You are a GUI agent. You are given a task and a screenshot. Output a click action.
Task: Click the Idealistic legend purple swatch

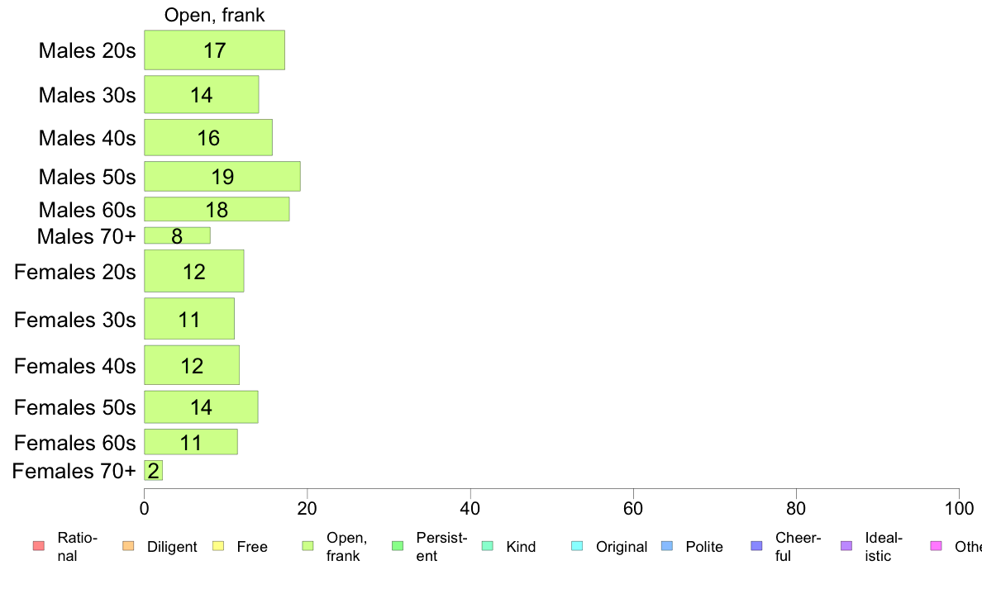point(846,546)
